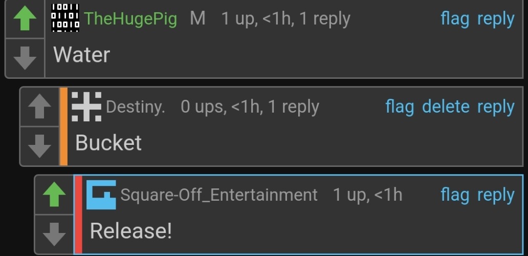Flag the "Bucket" comment
The height and width of the screenshot is (256, 528).
tap(400, 107)
